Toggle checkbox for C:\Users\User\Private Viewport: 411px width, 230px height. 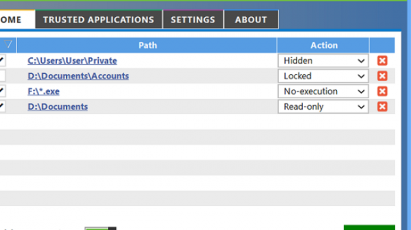[2, 60]
